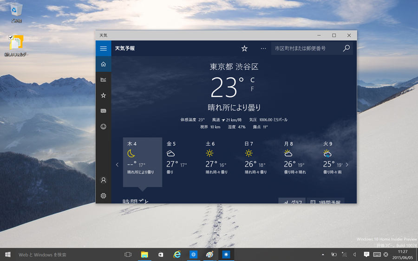
Task: Minimize the 天気 window
Action: [x=319, y=35]
